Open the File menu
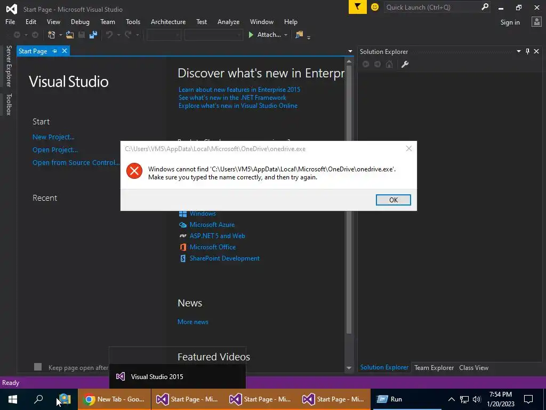Screen dimensions: 546x410 point(10,21)
